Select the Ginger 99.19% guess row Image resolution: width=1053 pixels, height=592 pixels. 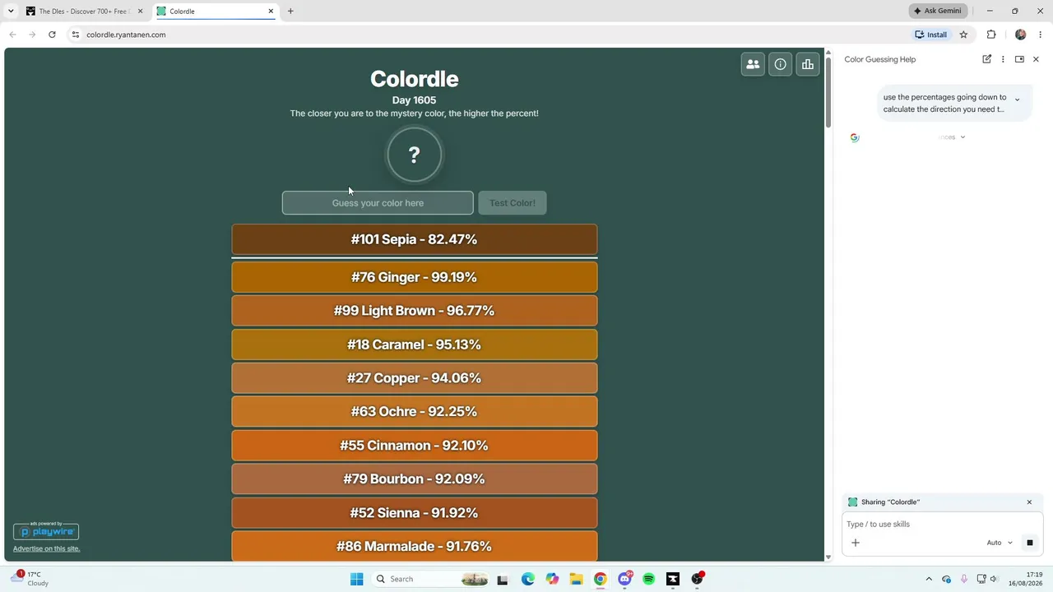point(414,277)
